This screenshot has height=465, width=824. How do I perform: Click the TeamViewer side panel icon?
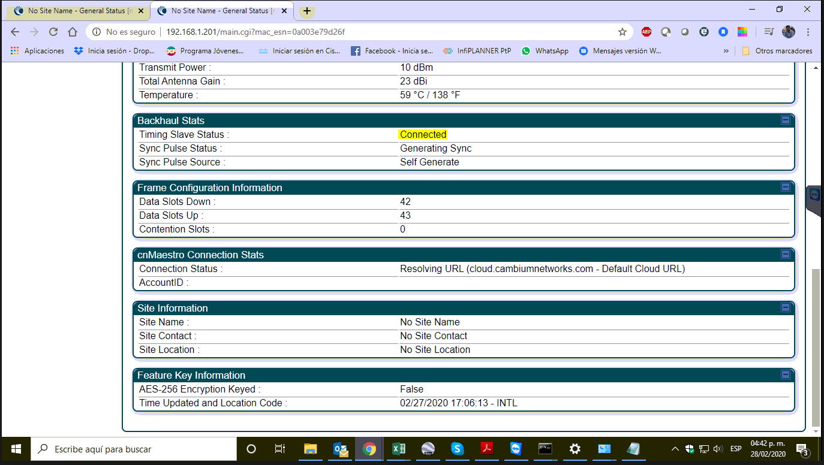pos(815,195)
